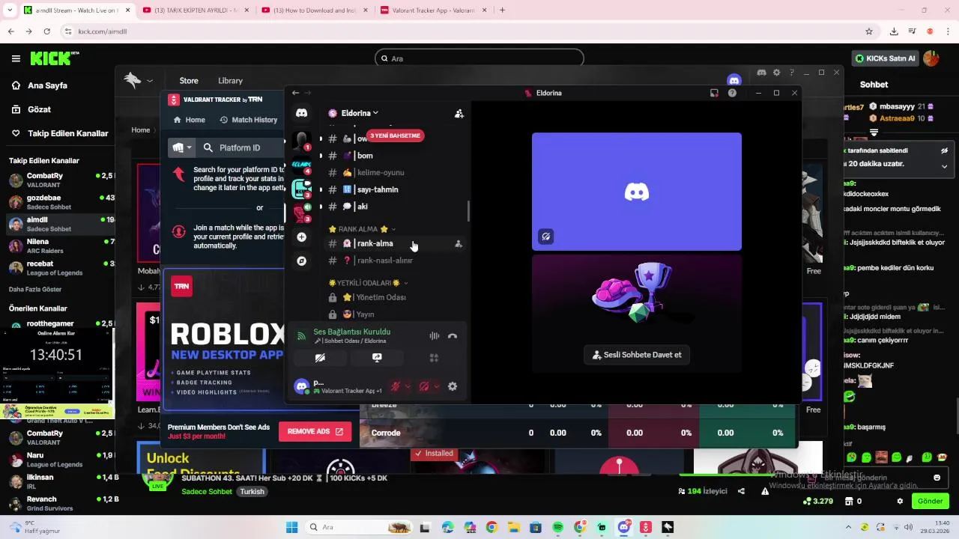
Task: Send chat message with Gönder button
Action: 930,502
